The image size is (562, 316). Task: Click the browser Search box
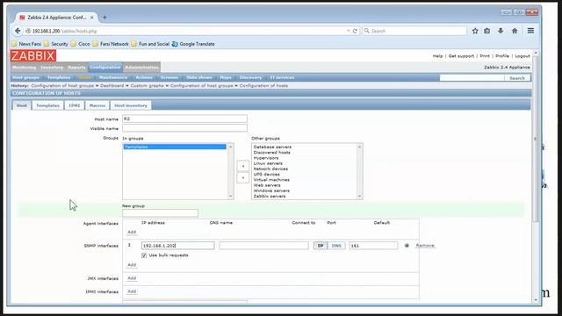pos(414,32)
